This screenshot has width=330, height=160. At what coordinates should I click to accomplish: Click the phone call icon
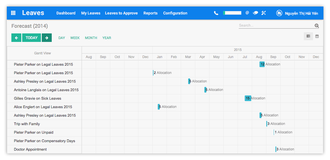pos(216,13)
